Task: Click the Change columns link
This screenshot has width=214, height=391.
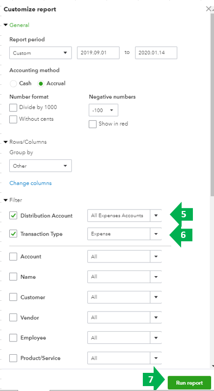Action: tap(30, 183)
